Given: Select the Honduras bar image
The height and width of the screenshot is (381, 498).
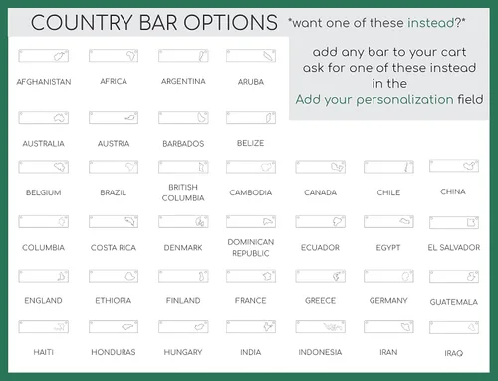Looking at the screenshot, I should (x=114, y=327).
